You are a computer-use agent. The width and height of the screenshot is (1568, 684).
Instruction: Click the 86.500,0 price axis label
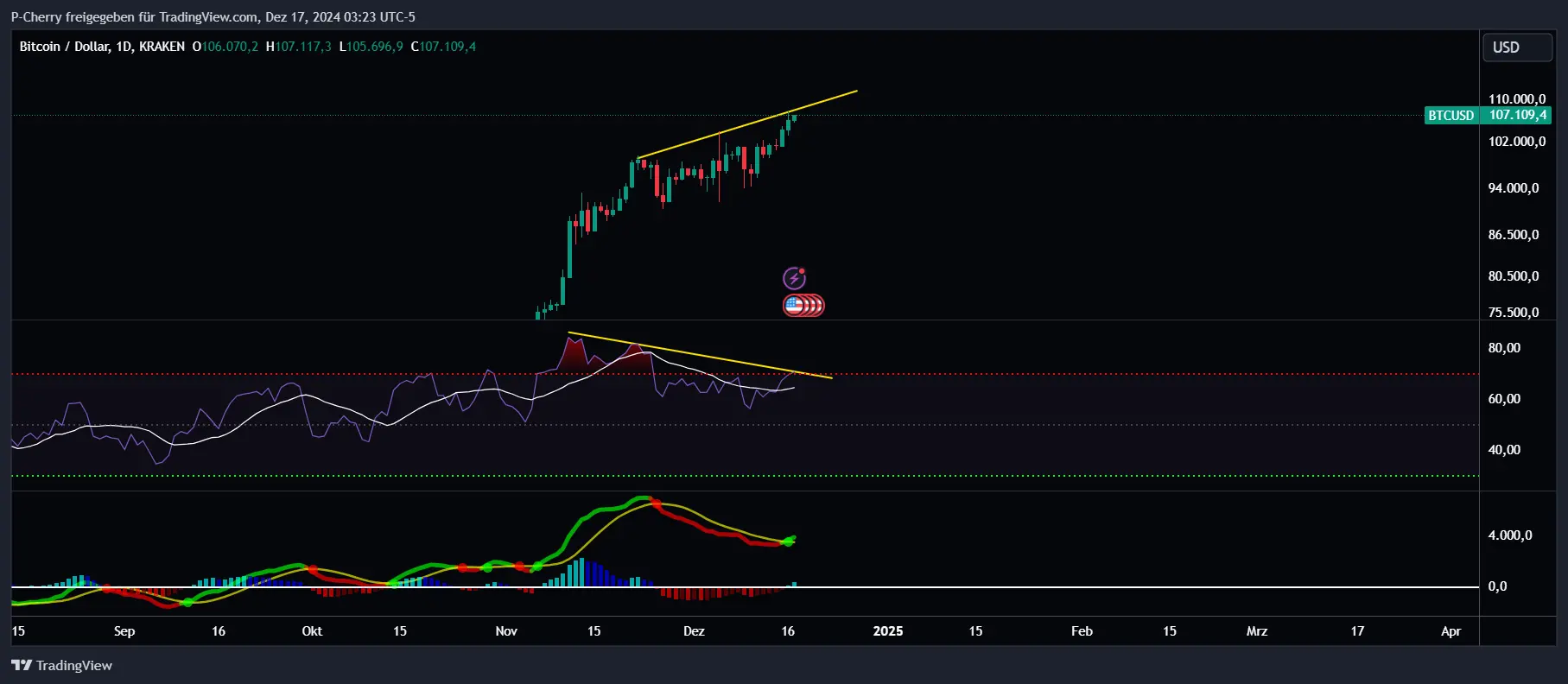[x=1513, y=235]
